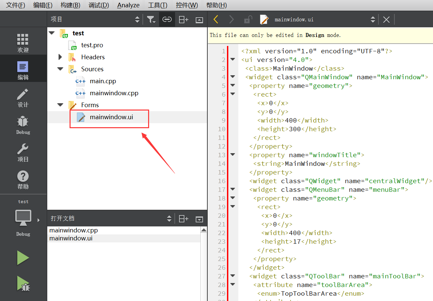Click the green Run button

click(23, 258)
